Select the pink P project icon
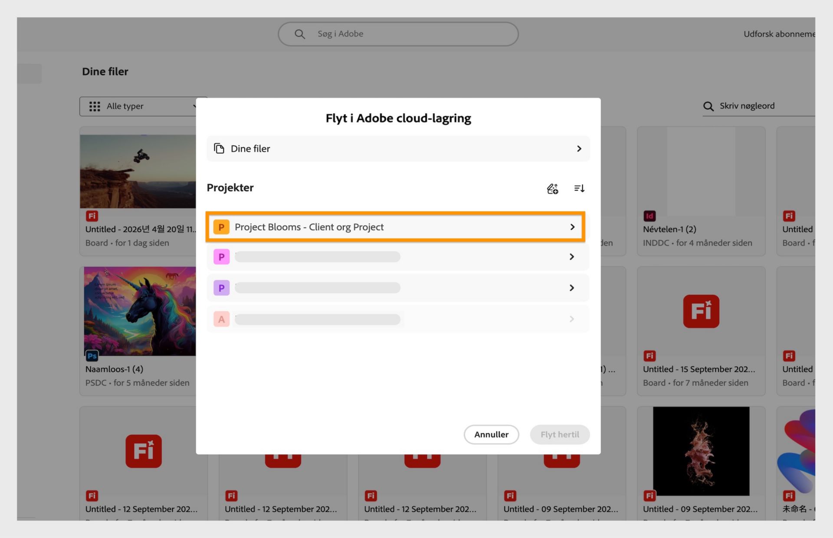This screenshot has height=538, width=833. 221,257
